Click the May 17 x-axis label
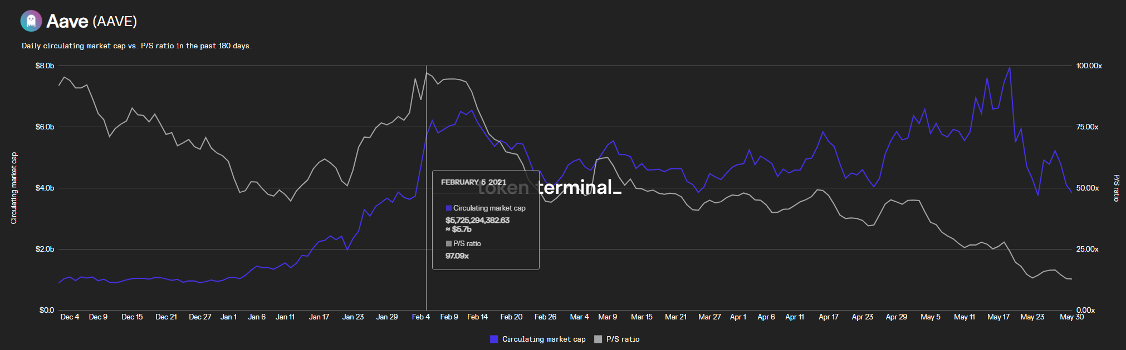The width and height of the screenshot is (1126, 350). (x=998, y=317)
